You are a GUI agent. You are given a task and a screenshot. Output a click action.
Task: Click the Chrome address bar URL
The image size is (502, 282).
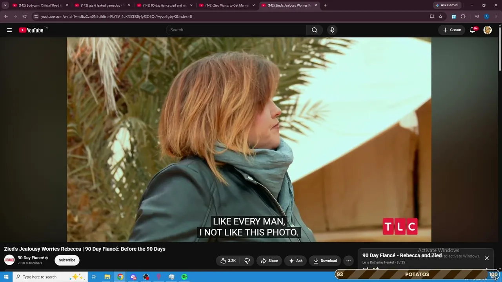[x=116, y=16]
